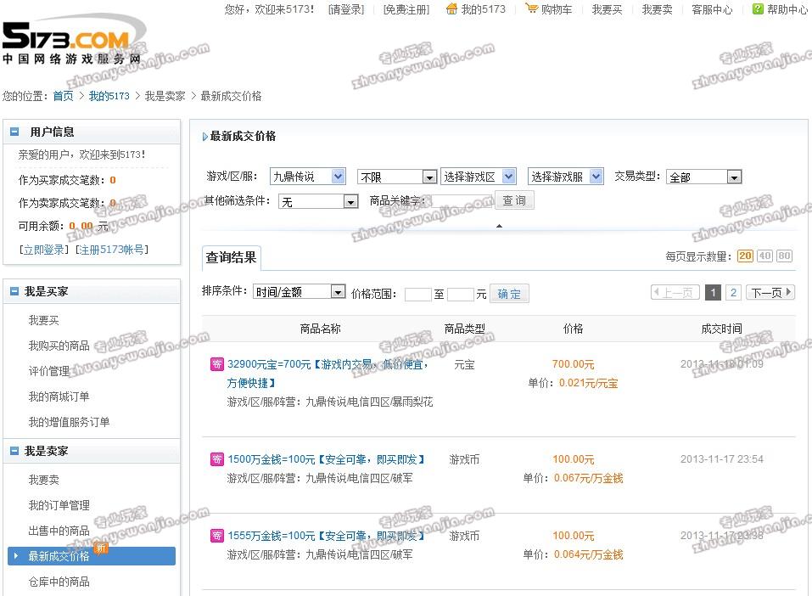Set items per page to 80
The height and width of the screenshot is (596, 812).
click(785, 256)
